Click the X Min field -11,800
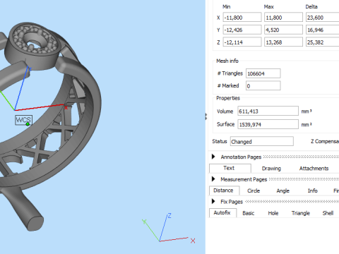 [242, 18]
